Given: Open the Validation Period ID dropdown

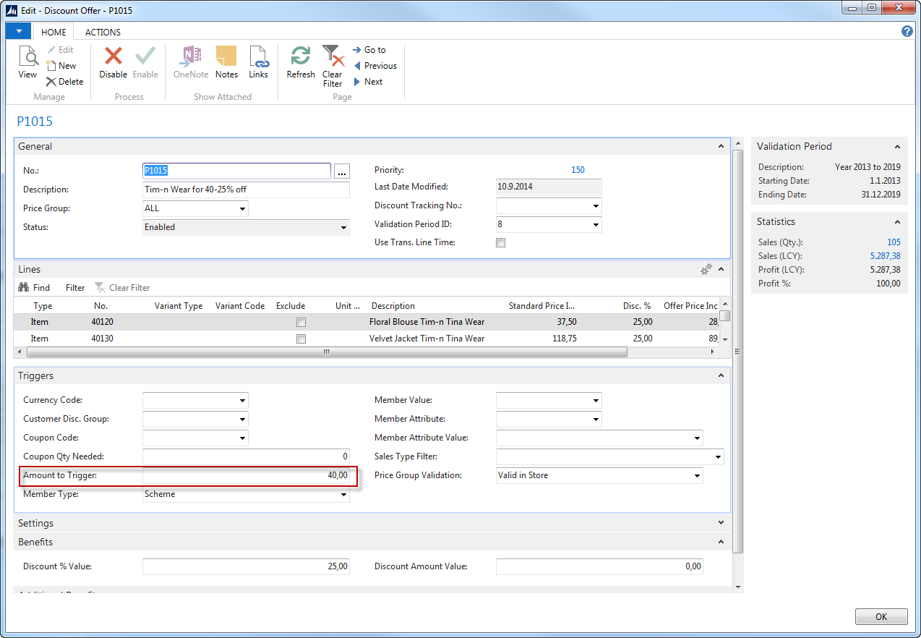Looking at the screenshot, I should coord(595,225).
